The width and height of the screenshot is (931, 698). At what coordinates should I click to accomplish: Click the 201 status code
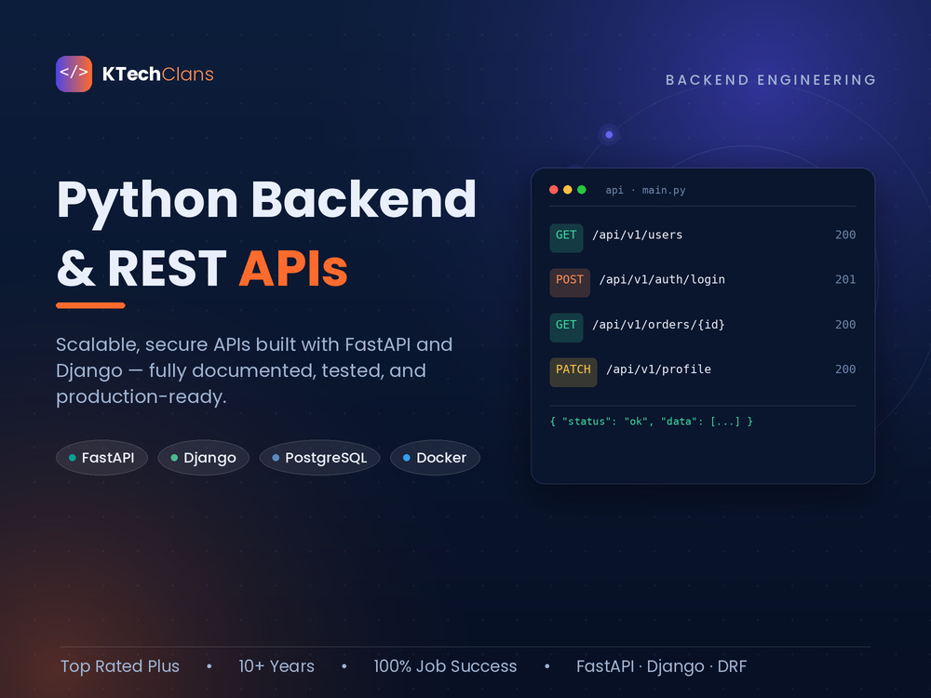pyautogui.click(x=845, y=279)
